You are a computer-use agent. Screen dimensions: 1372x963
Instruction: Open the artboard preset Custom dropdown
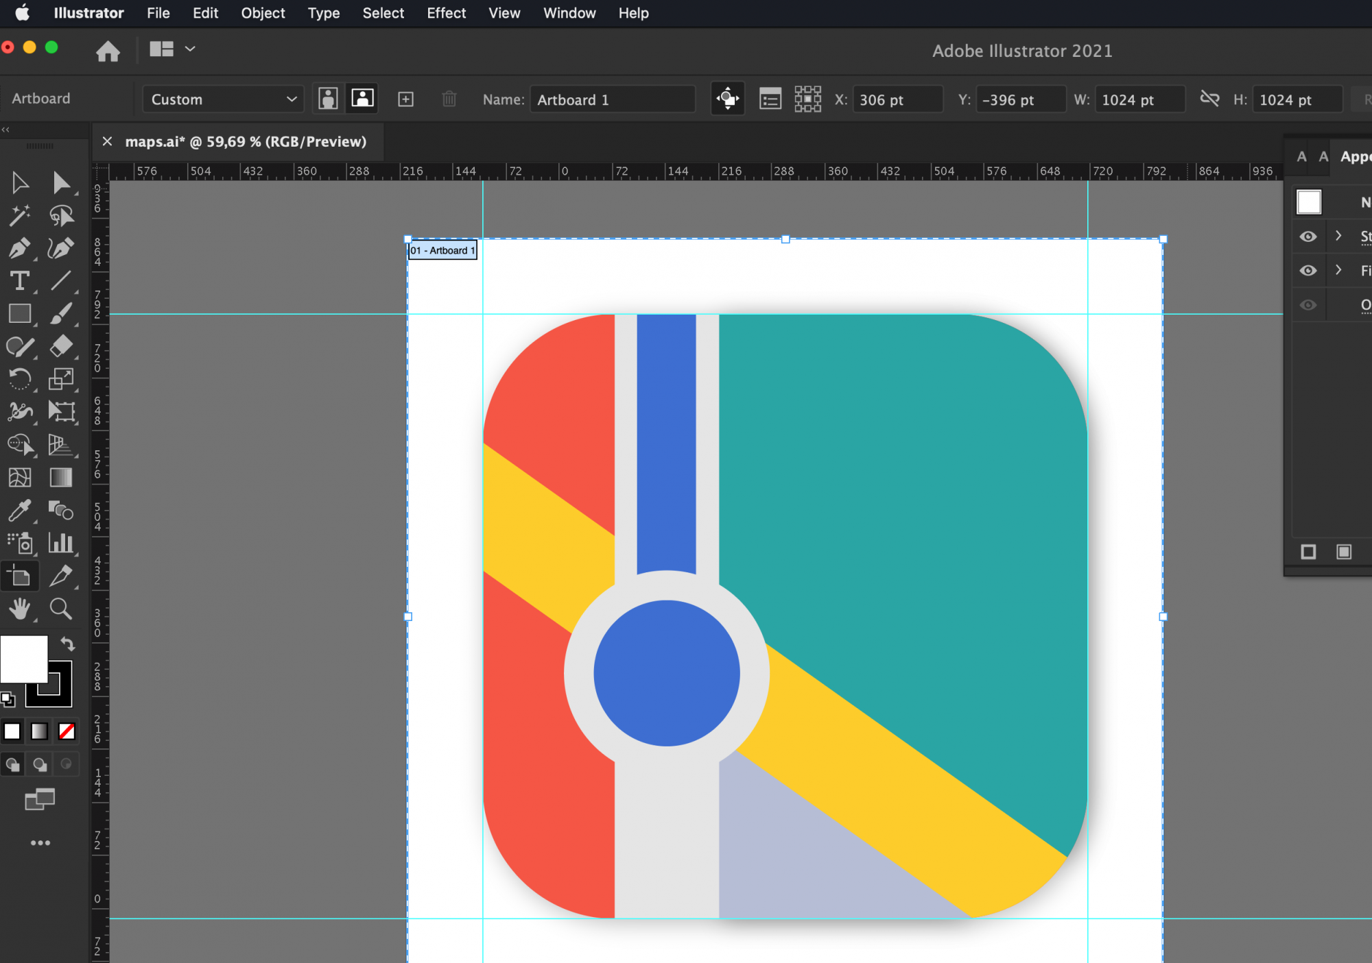[x=224, y=99]
